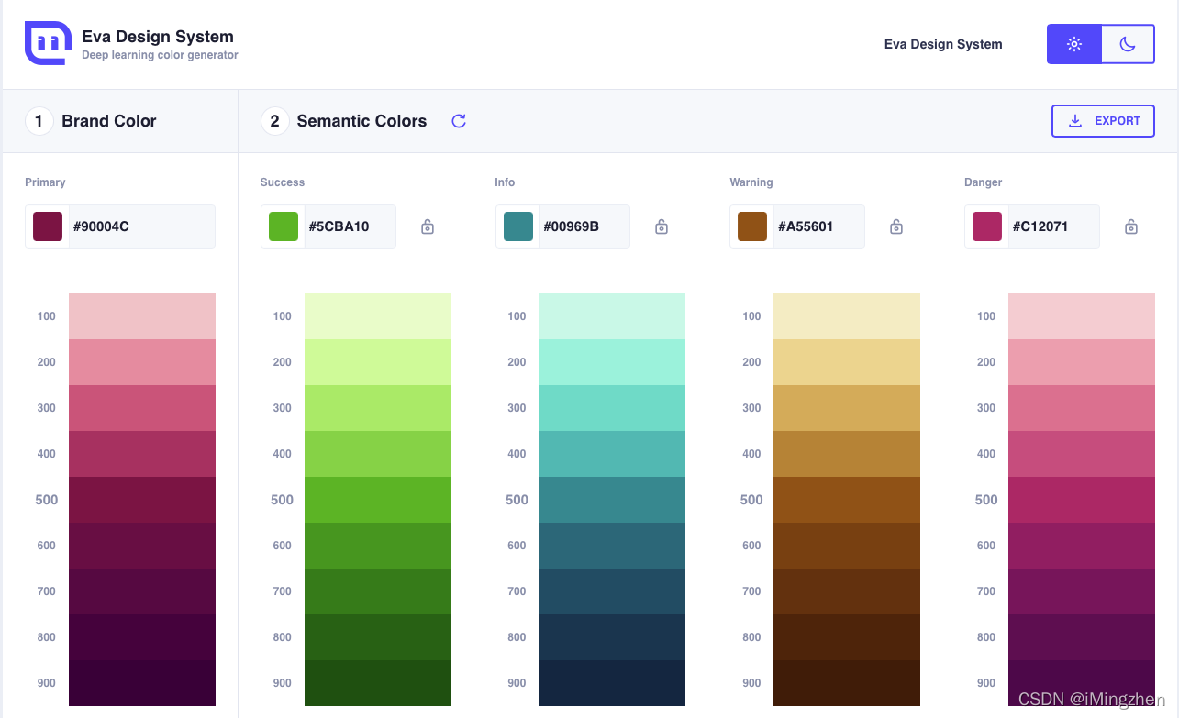Click the EXPORT button
The image size is (1179, 718).
(x=1103, y=121)
